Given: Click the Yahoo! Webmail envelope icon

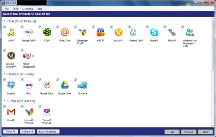Looking at the screenshot, I should (47, 112).
